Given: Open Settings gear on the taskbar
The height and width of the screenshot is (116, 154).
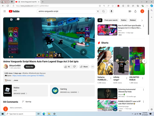Looking at the screenshot, I should (x=54, y=114).
